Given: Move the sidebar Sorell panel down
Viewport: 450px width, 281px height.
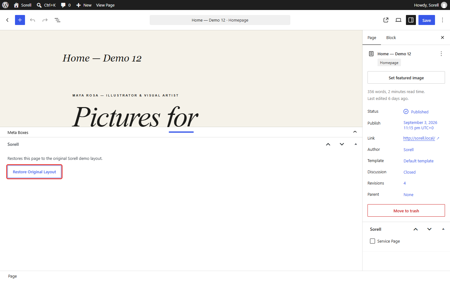Looking at the screenshot, I should pos(429,229).
